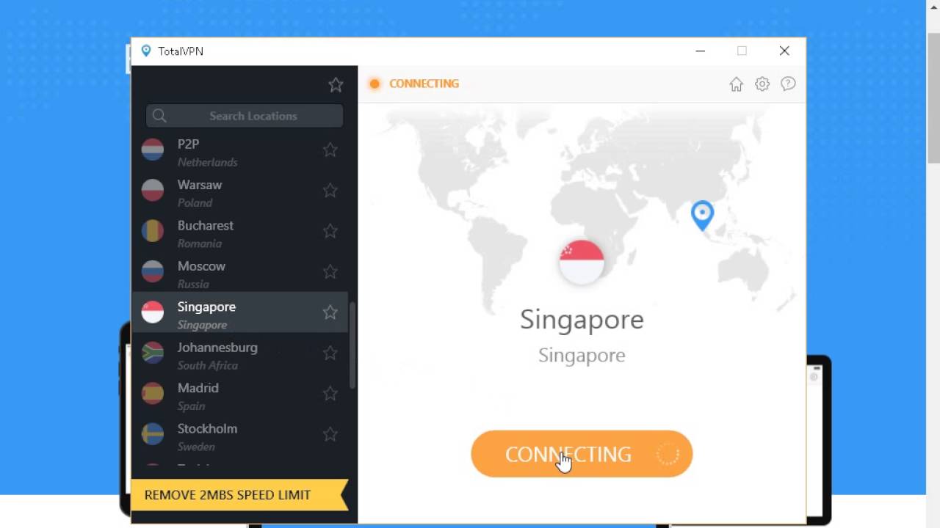940x528 pixels.
Task: Click the Romania flag beside Bucharest
Action: pyautogui.click(x=153, y=231)
